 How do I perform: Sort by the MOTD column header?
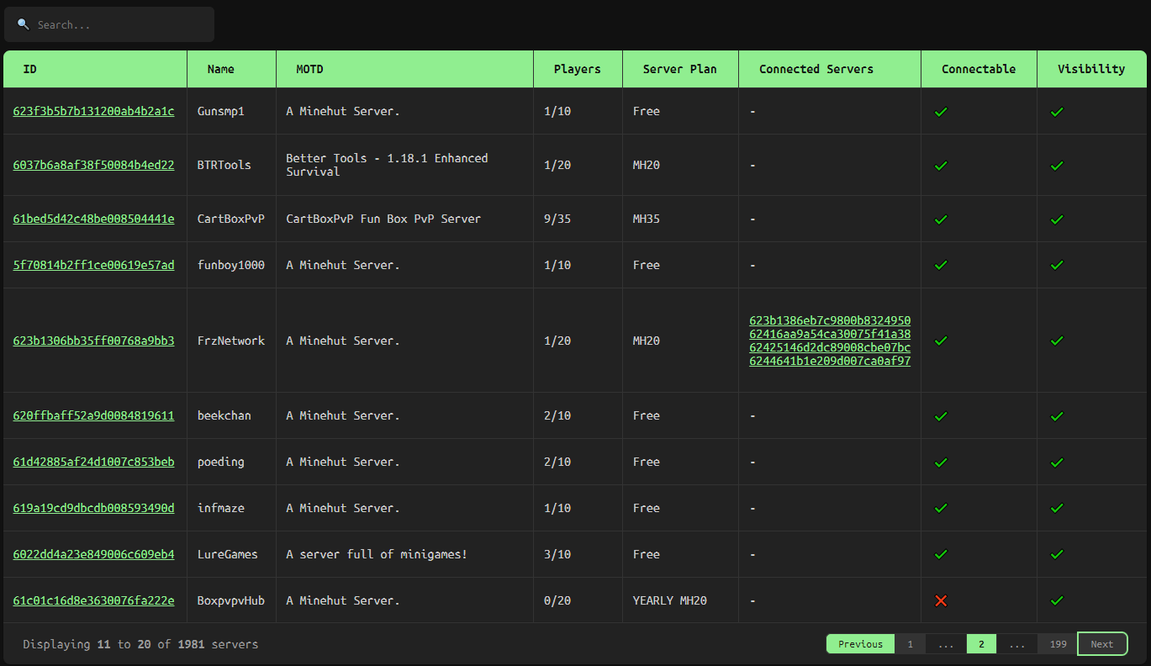[404, 69]
